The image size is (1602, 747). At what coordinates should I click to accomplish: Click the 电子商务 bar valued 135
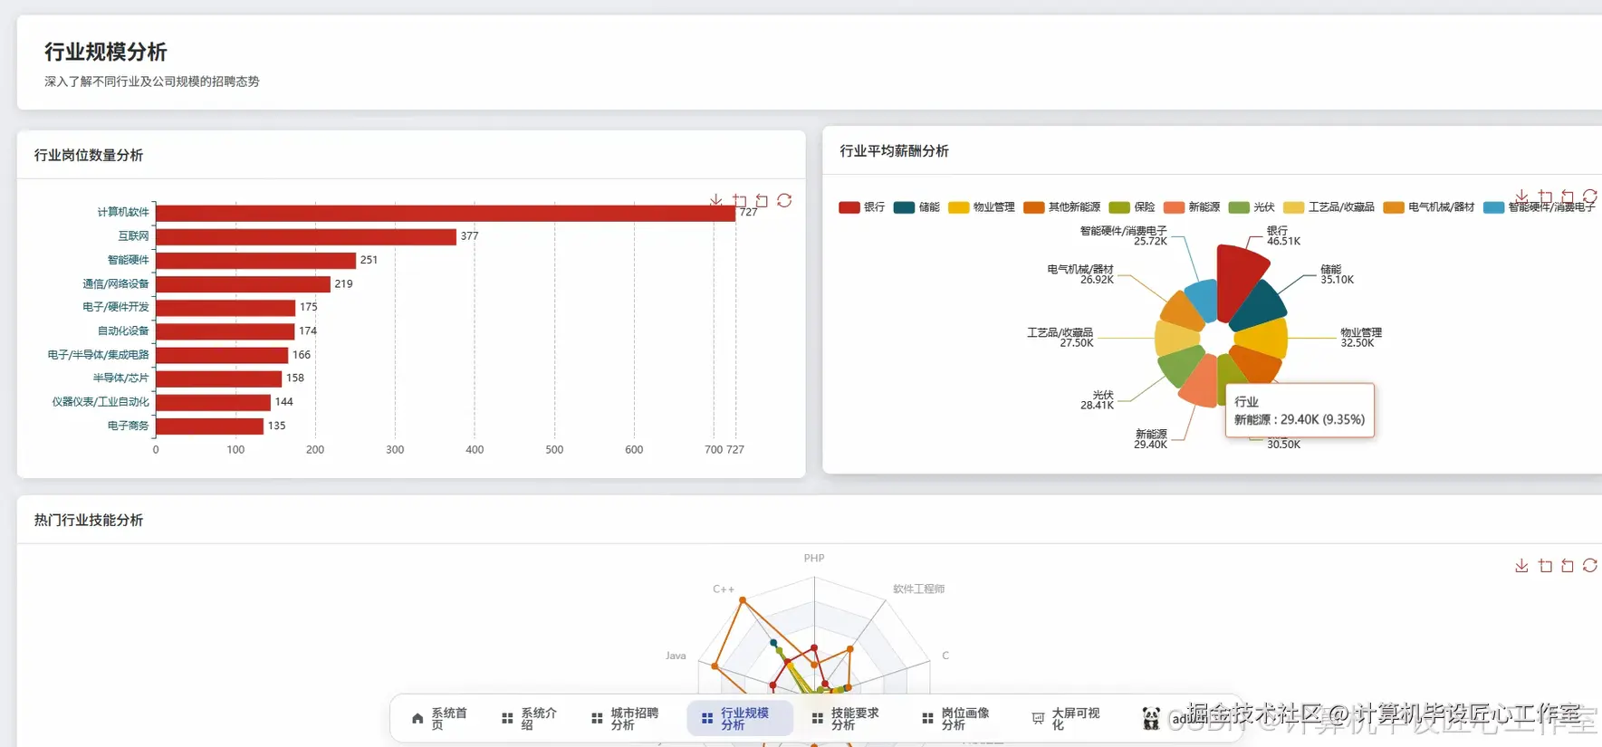click(x=209, y=426)
